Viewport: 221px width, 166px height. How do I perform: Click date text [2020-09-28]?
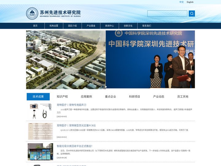point(62,158)
